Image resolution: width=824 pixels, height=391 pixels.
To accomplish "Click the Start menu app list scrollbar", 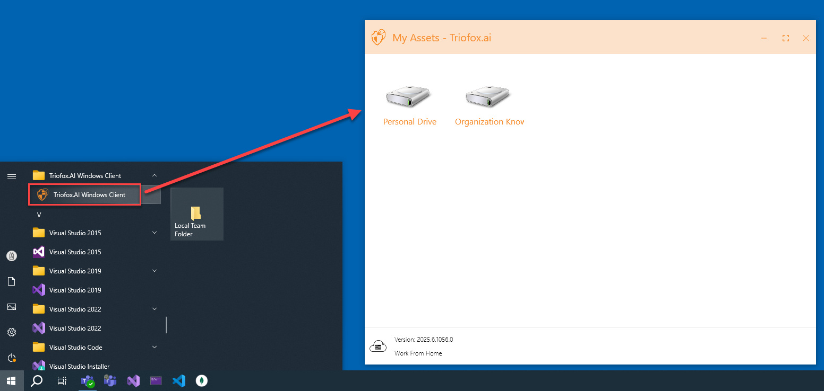I will click(x=166, y=325).
